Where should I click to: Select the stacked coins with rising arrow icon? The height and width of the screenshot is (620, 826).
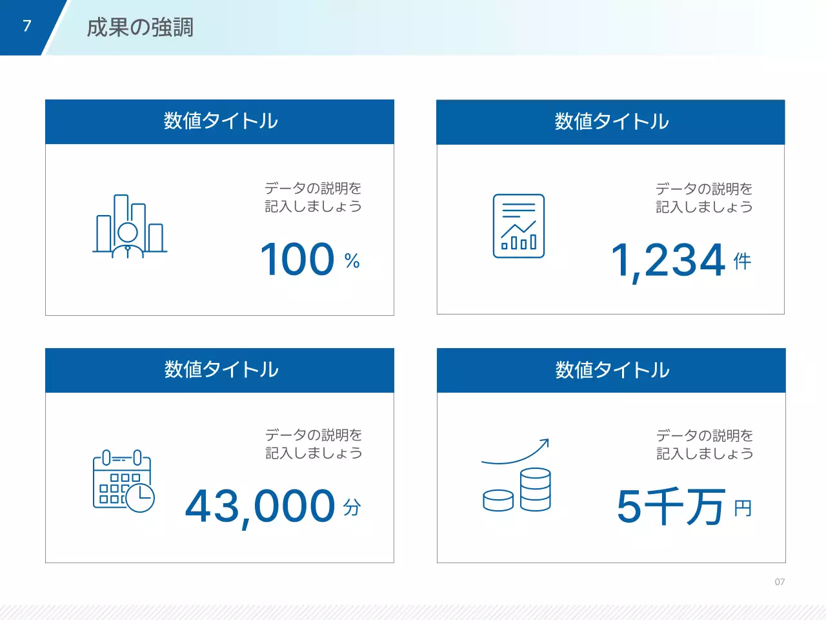[516, 481]
